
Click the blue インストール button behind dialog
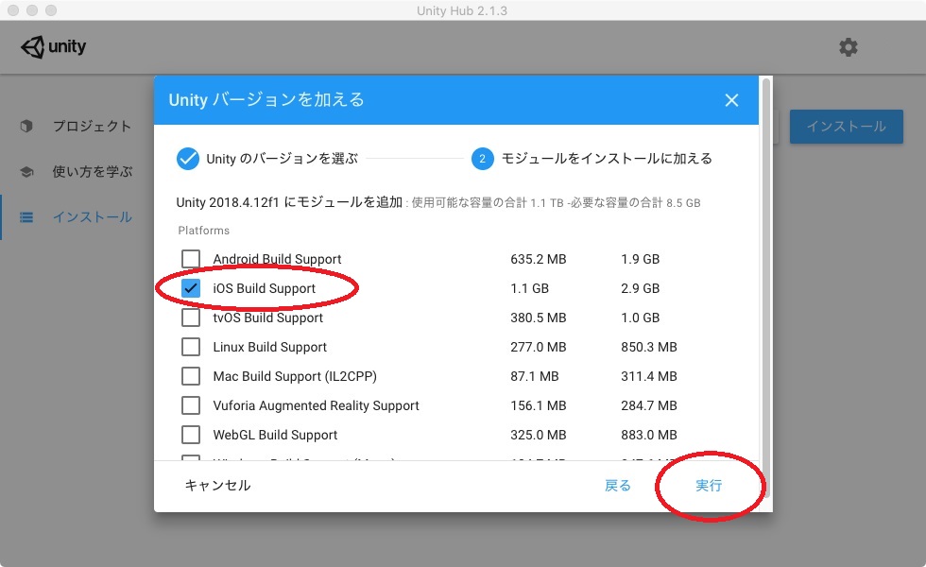(x=847, y=127)
